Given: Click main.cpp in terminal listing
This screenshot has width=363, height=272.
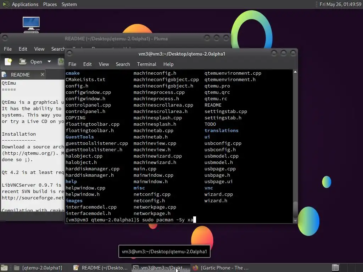Looking at the screenshot, I should pyautogui.click(x=145, y=169).
